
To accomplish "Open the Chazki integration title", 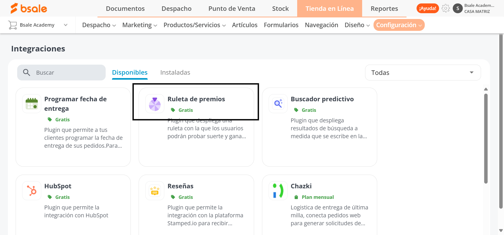I will pyautogui.click(x=301, y=186).
